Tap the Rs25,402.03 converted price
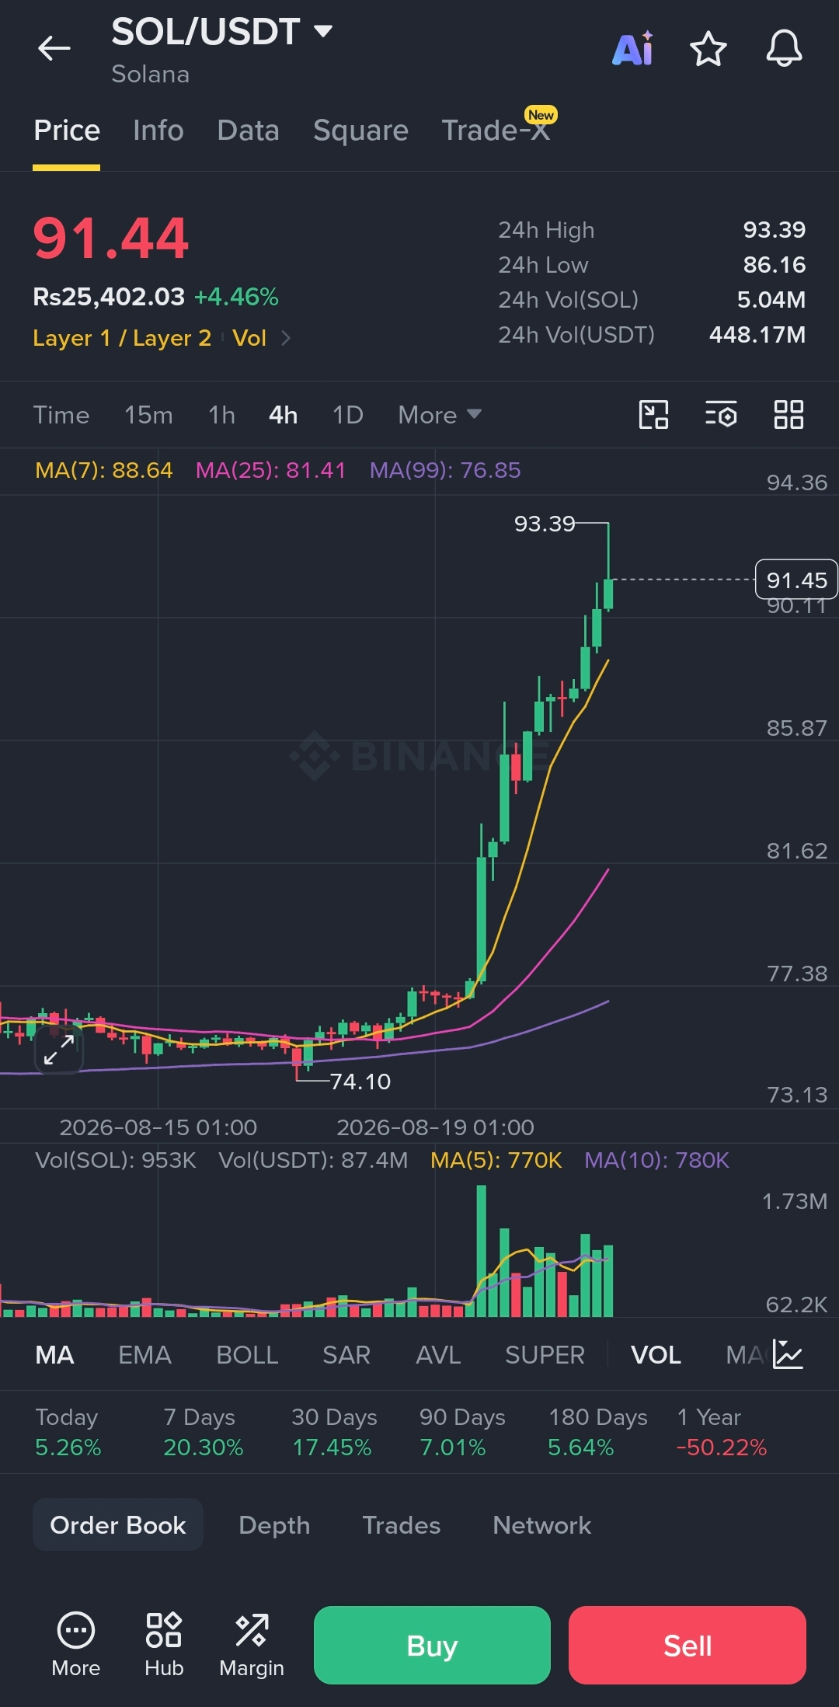Image resolution: width=839 pixels, height=1707 pixels. [109, 297]
